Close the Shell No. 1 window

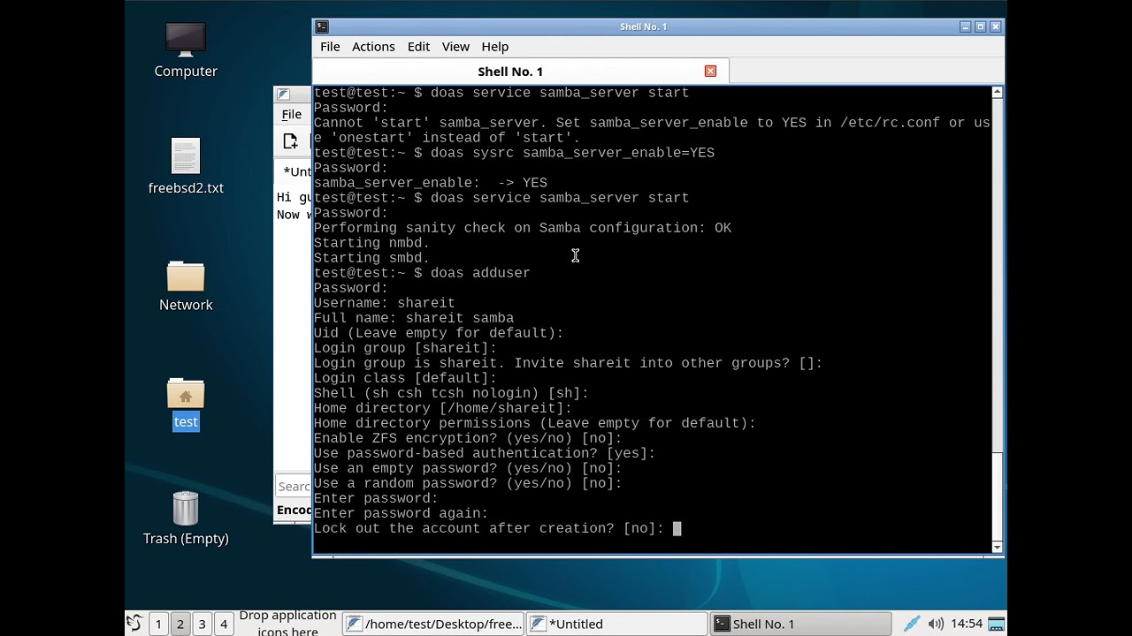pyautogui.click(x=995, y=26)
